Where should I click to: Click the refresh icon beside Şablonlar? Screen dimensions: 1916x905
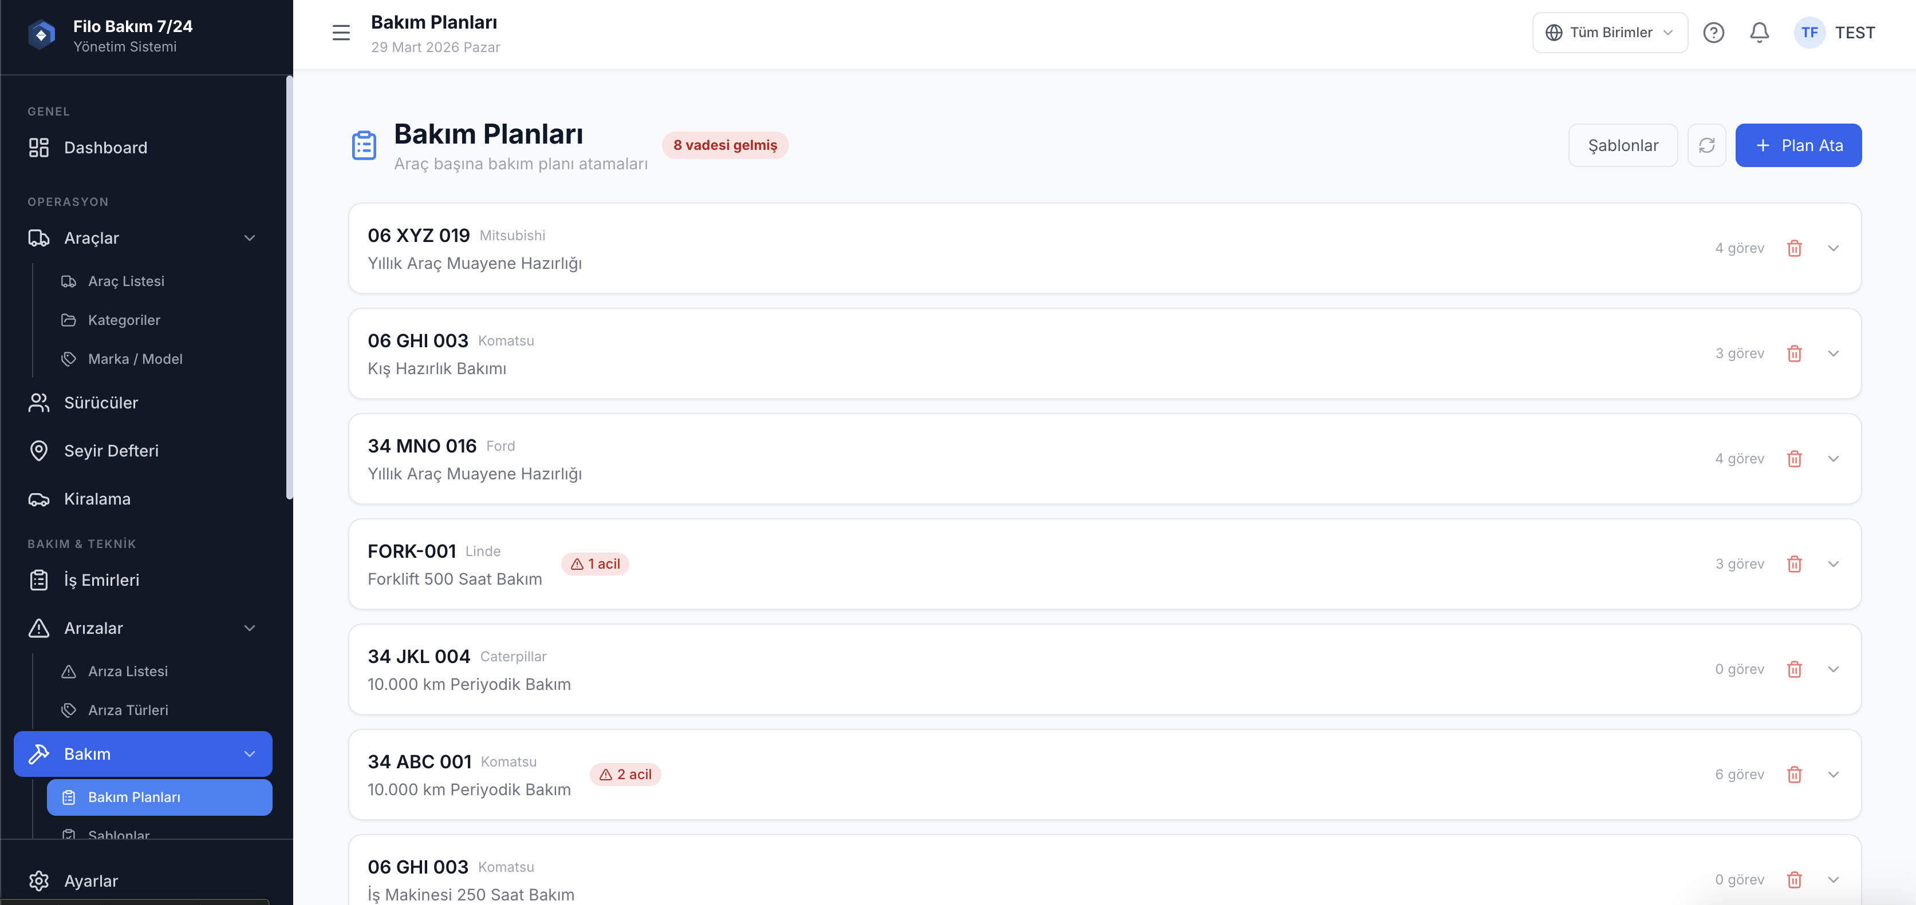point(1706,146)
